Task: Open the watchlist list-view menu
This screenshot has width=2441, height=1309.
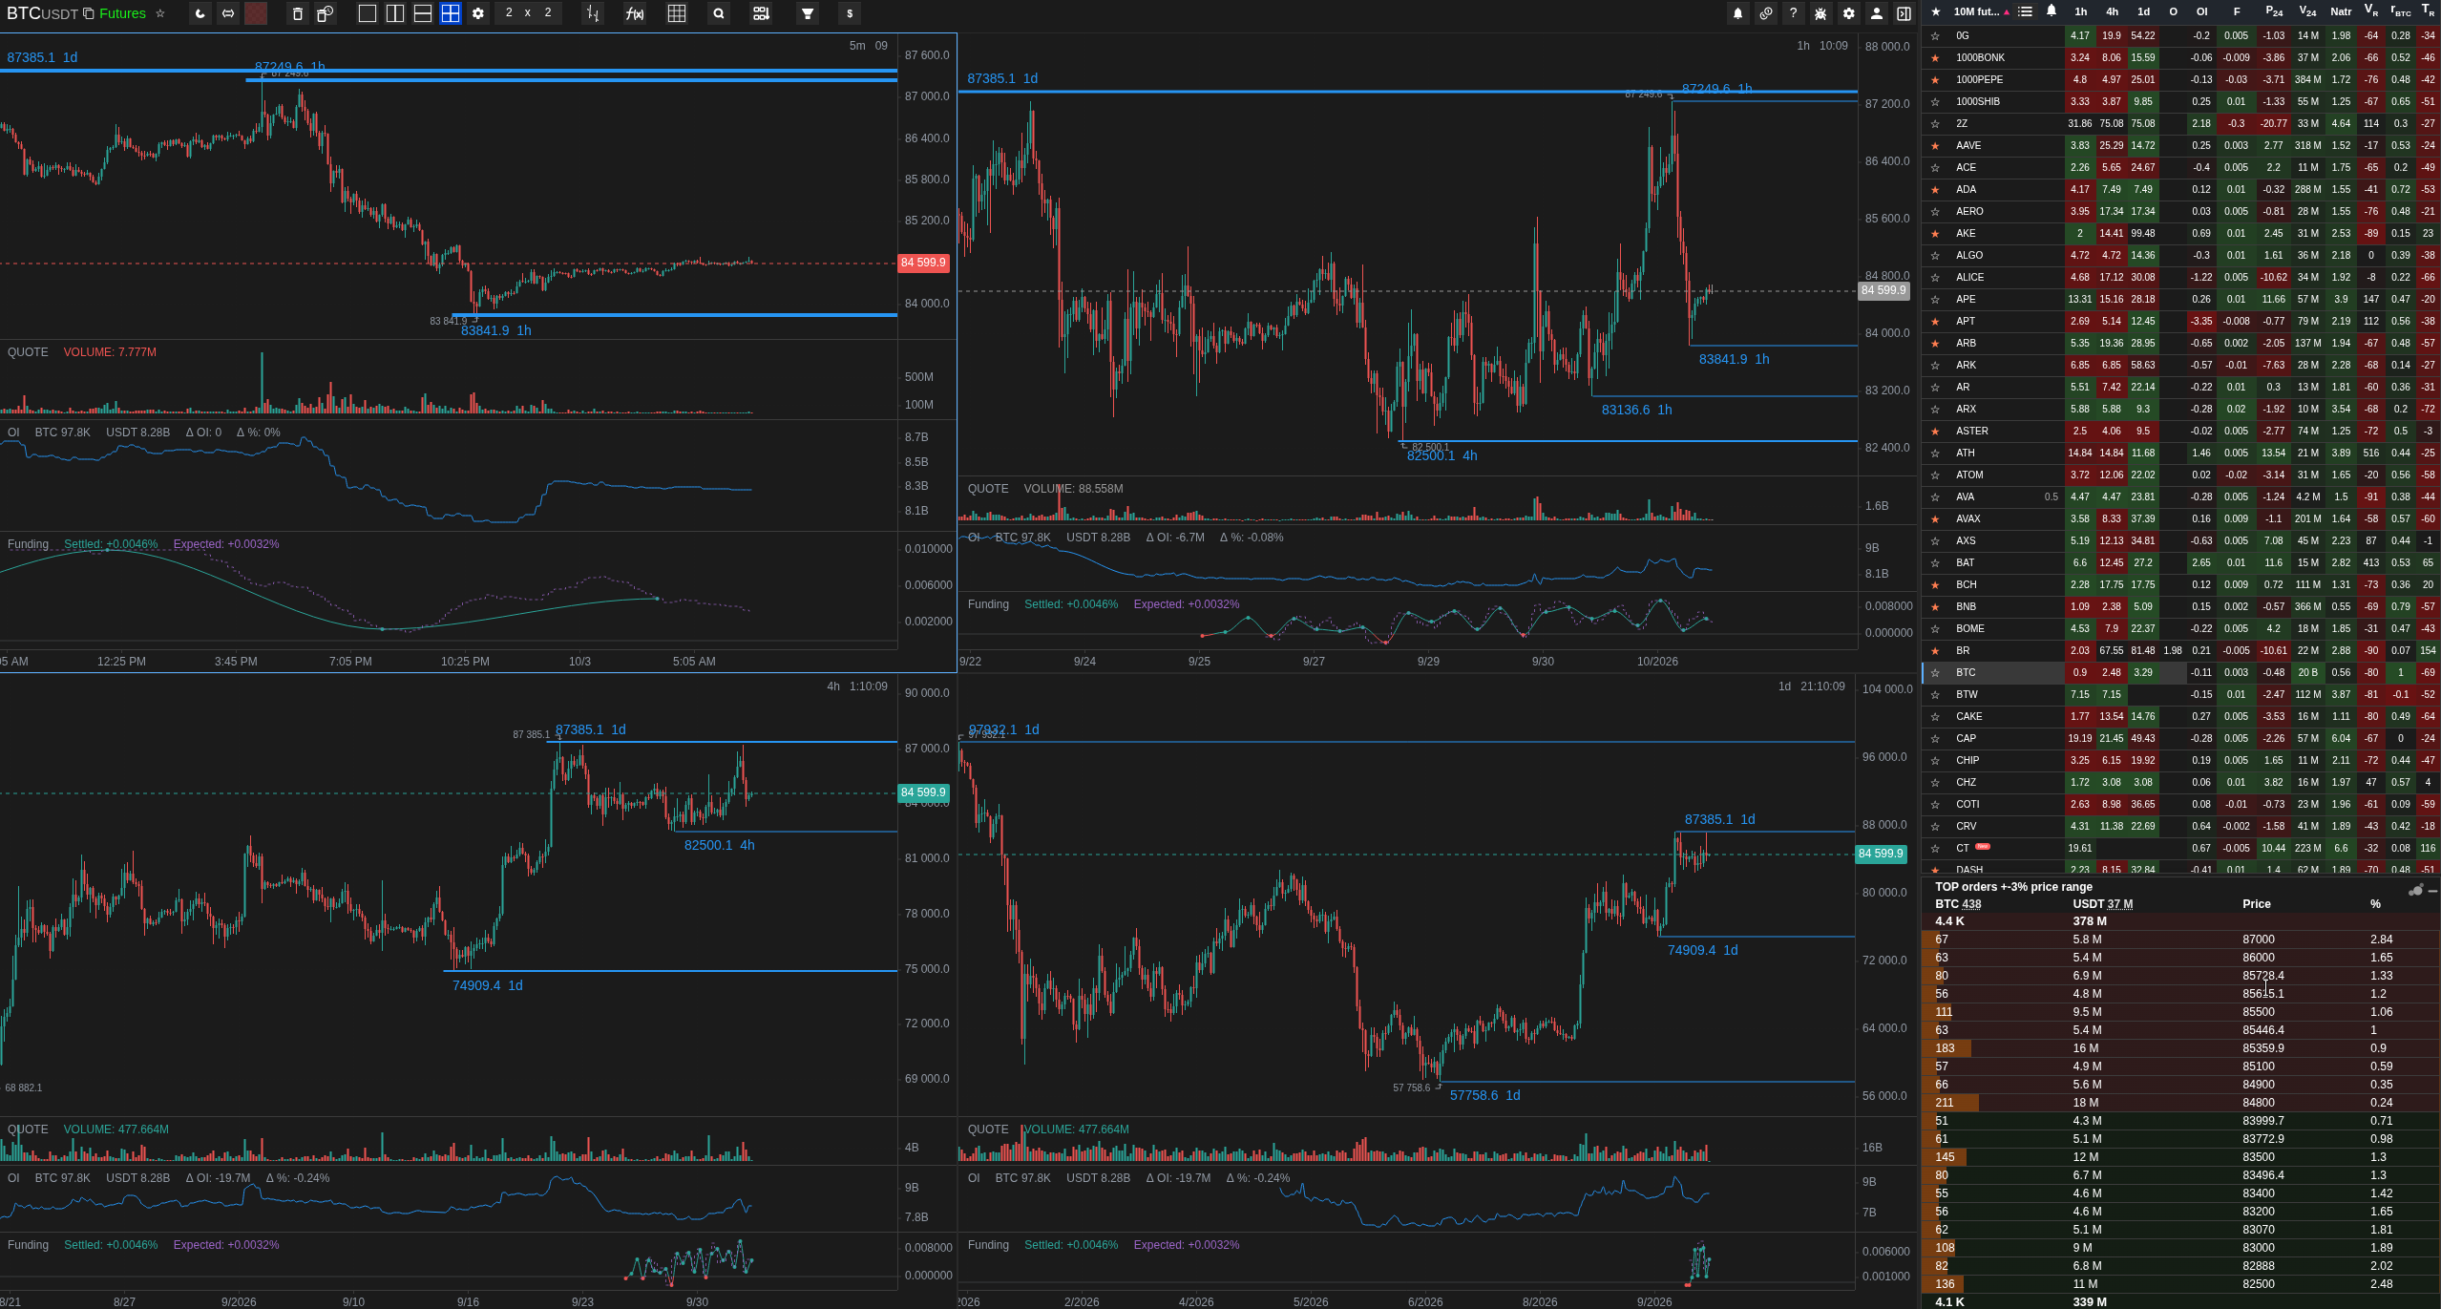Action: 2025,11
